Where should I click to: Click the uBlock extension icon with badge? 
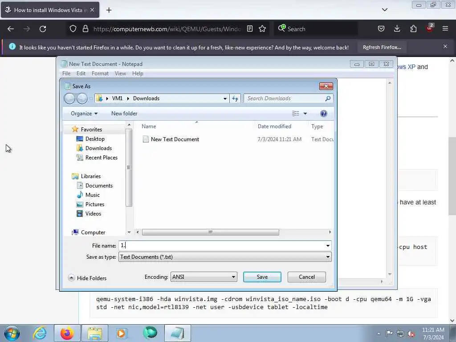point(430,28)
